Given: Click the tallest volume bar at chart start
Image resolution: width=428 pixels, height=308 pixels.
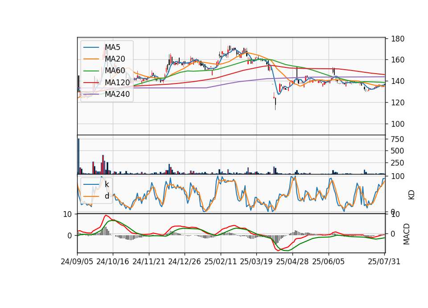Looking at the screenshot, I should (x=78, y=156).
